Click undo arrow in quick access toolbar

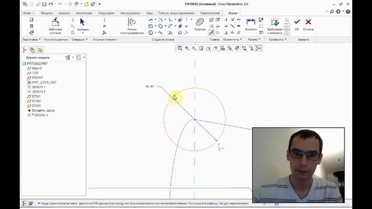51,4
